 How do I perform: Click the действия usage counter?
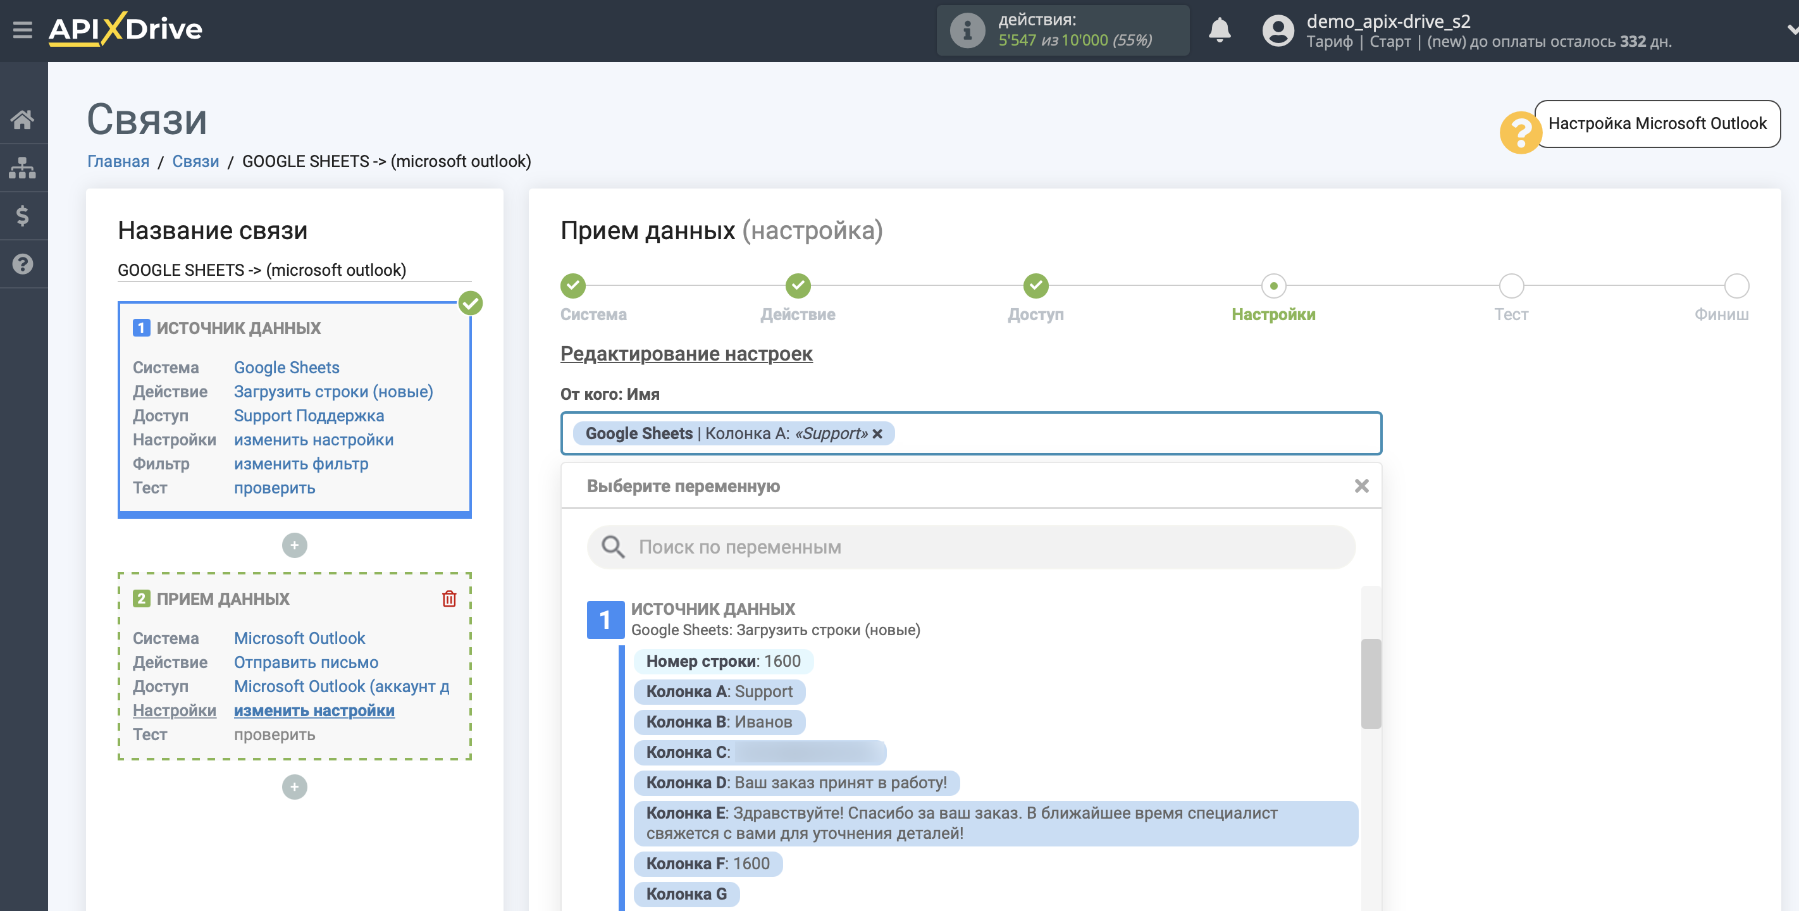click(1062, 30)
